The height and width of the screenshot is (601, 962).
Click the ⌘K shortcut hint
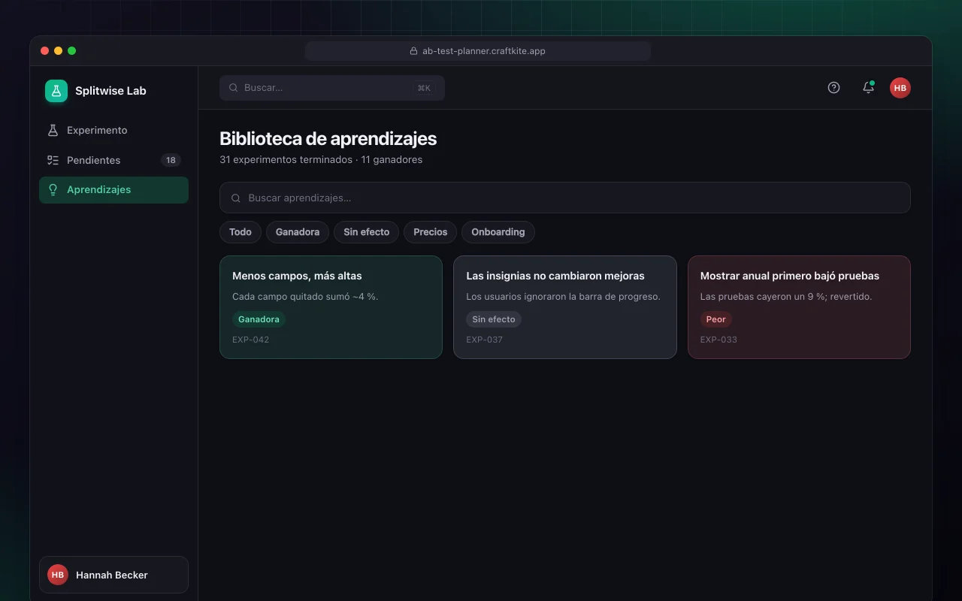424,88
